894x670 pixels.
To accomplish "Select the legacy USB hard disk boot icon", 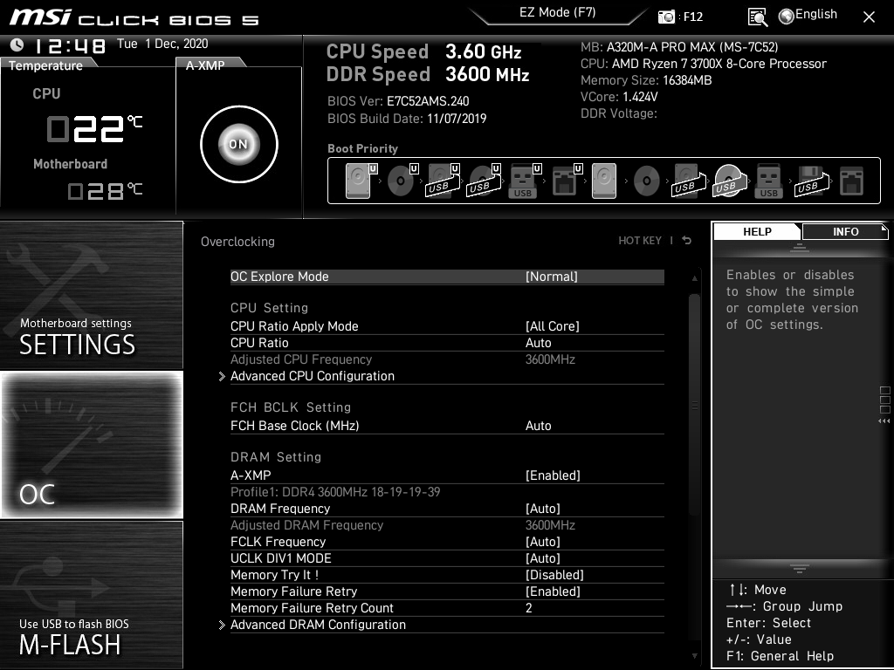I will click(688, 181).
